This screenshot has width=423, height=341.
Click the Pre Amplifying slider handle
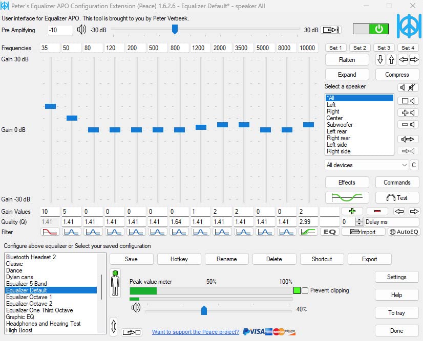pyautogui.click(x=175, y=30)
